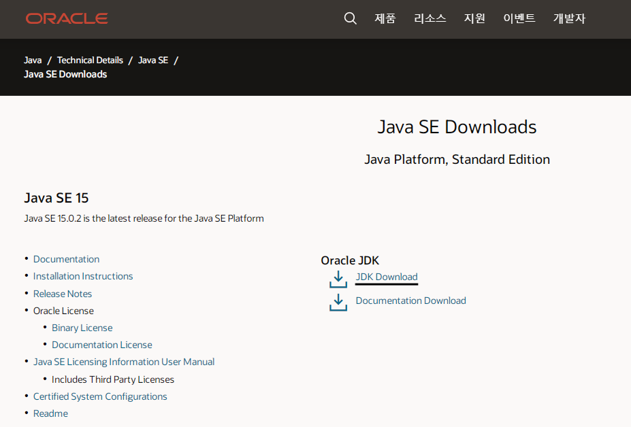Open Certified System Configurations link
The width and height of the screenshot is (631, 427).
100,397
